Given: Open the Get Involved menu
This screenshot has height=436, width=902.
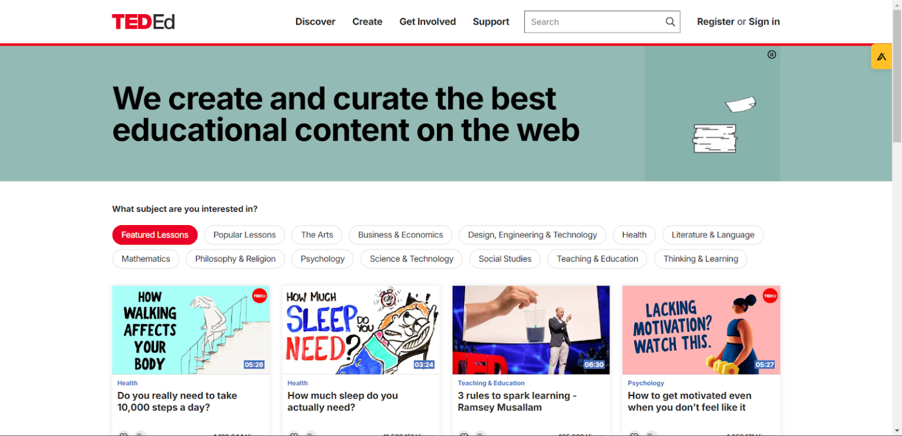Looking at the screenshot, I should (428, 21).
